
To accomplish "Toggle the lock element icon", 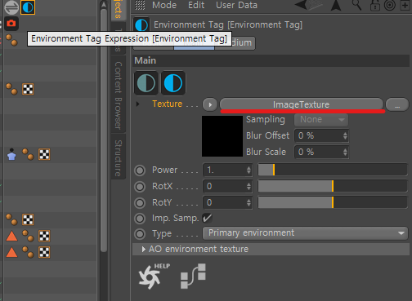I will click(x=375, y=6).
